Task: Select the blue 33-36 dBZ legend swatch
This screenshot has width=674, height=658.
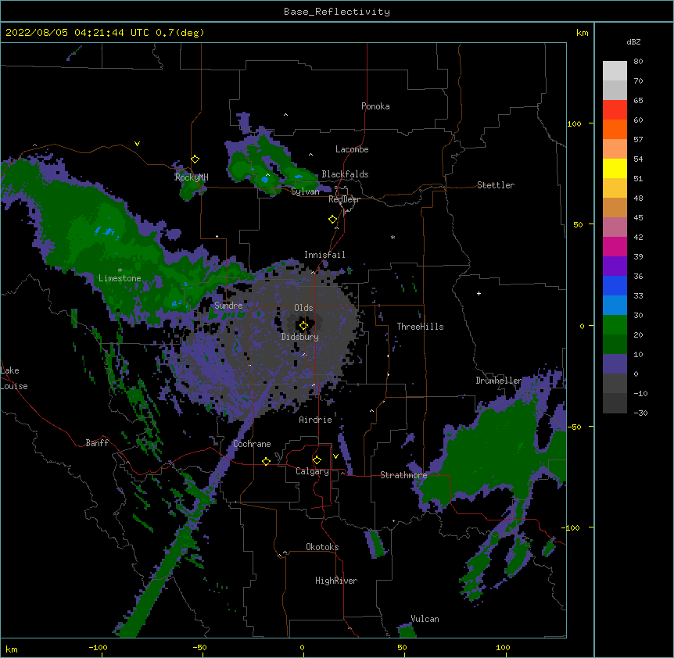Action: point(615,286)
